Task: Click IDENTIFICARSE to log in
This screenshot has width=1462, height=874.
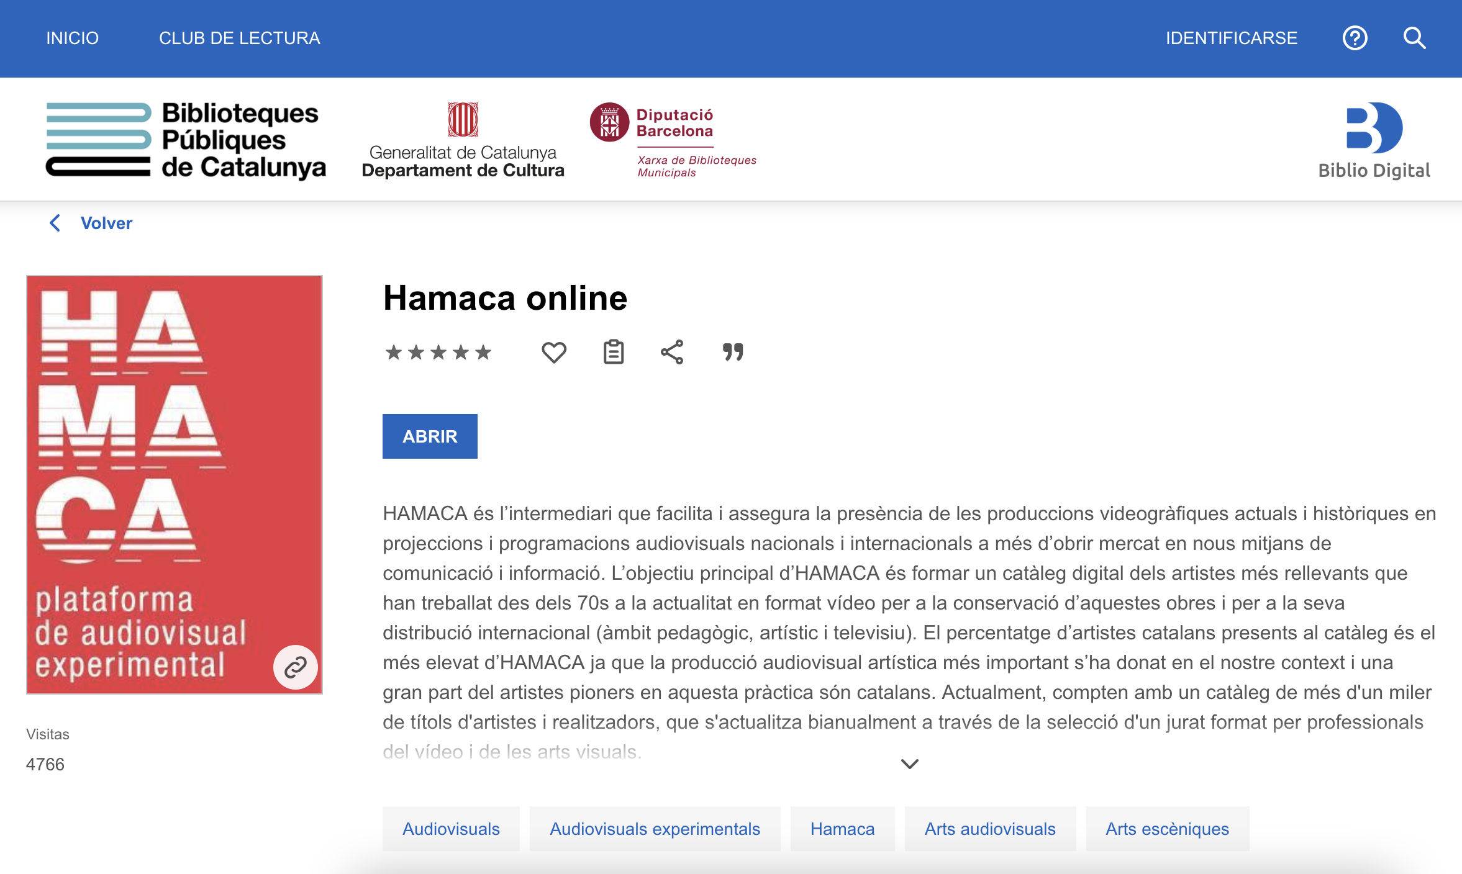Action: pyautogui.click(x=1231, y=38)
